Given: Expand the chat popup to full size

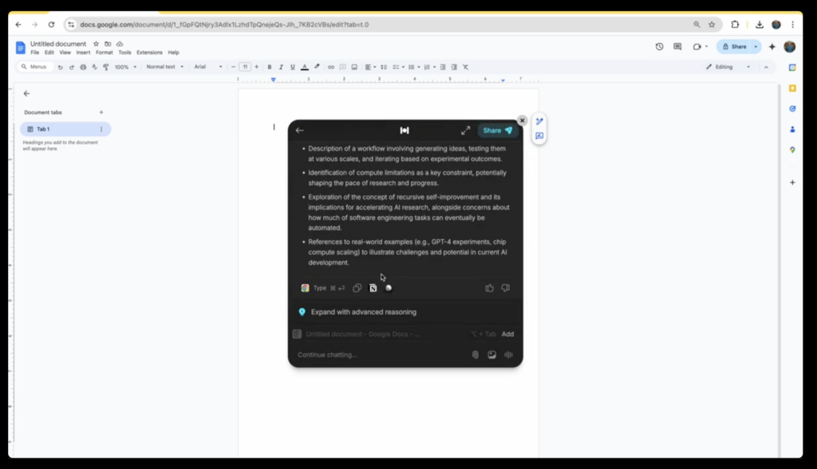Looking at the screenshot, I should point(465,131).
